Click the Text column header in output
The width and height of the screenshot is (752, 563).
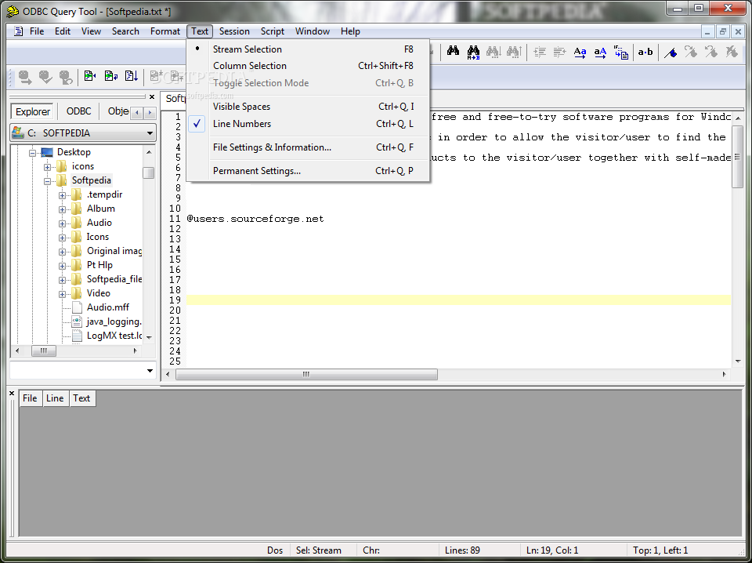81,398
